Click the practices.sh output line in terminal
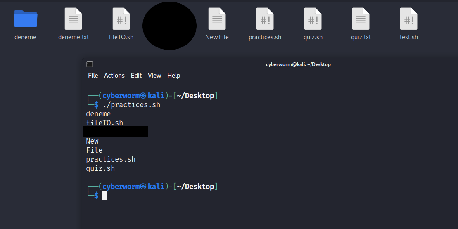The image size is (458, 229). click(x=111, y=159)
